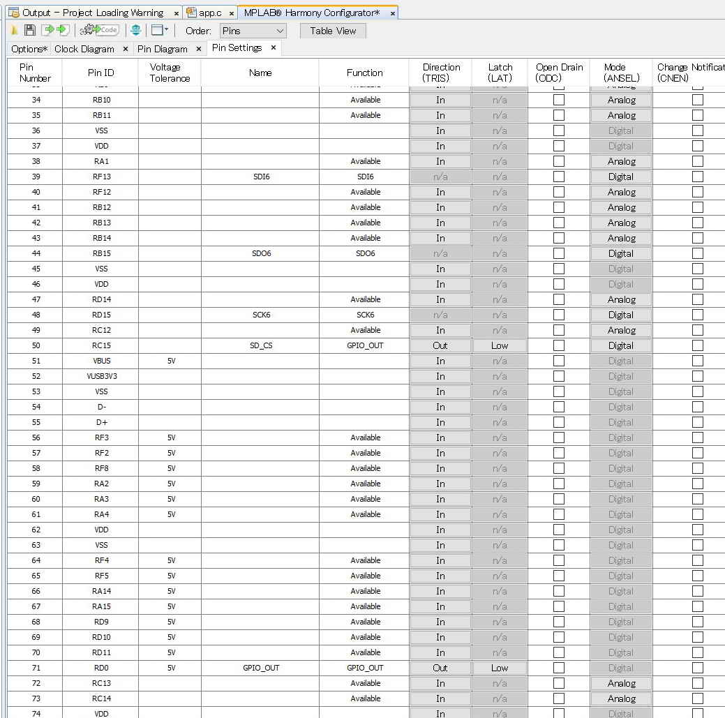725x718 pixels.
Task: Select the VBUS pin ID cell
Action: pos(100,361)
